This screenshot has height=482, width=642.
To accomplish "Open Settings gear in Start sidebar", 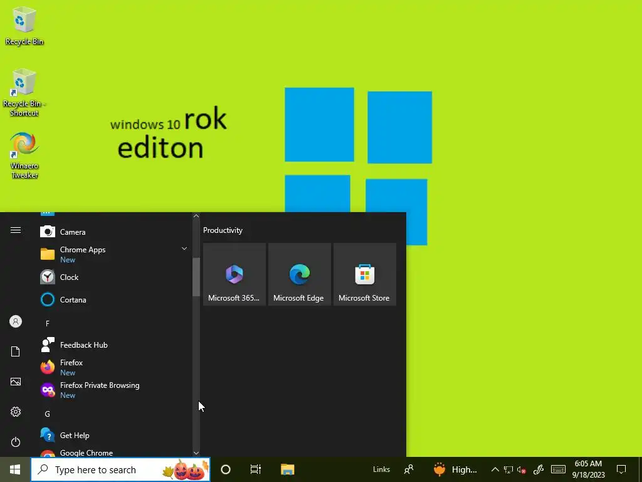I will 16,412.
